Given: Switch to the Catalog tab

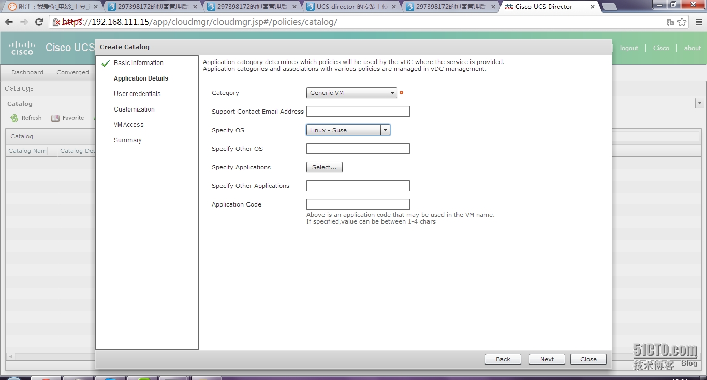Looking at the screenshot, I should [x=20, y=104].
